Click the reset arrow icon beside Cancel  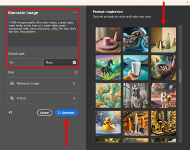(x=10, y=113)
